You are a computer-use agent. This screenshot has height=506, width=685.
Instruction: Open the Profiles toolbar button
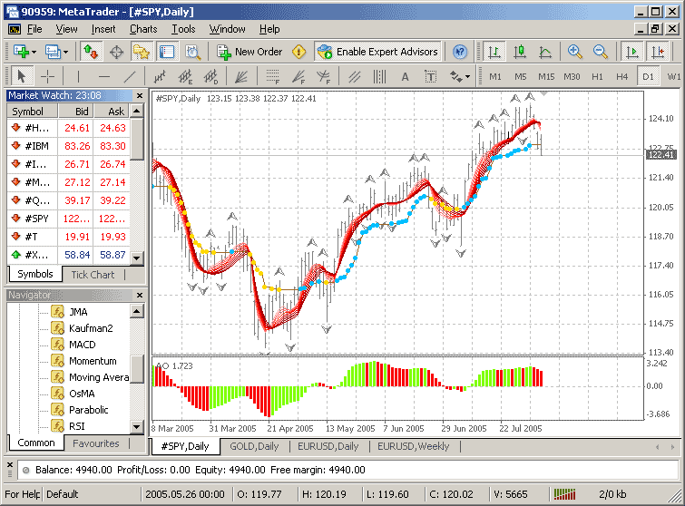click(x=53, y=52)
